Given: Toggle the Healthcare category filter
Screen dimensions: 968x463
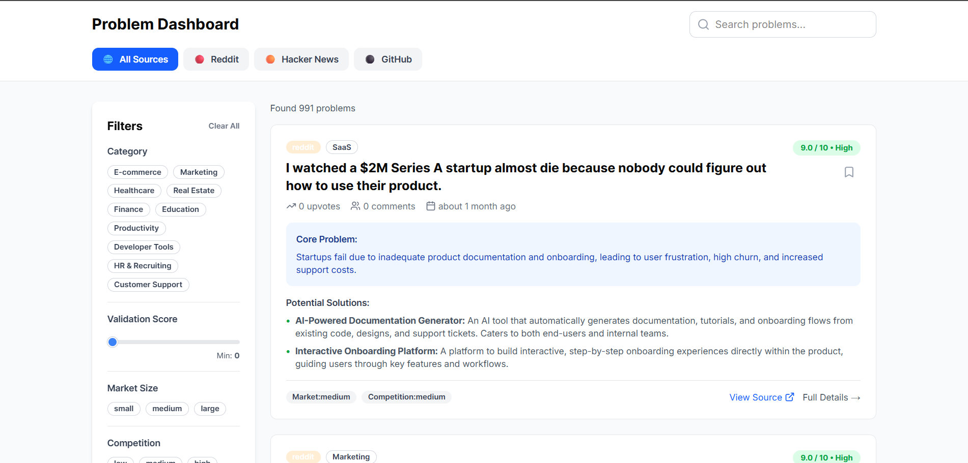Looking at the screenshot, I should 134,191.
